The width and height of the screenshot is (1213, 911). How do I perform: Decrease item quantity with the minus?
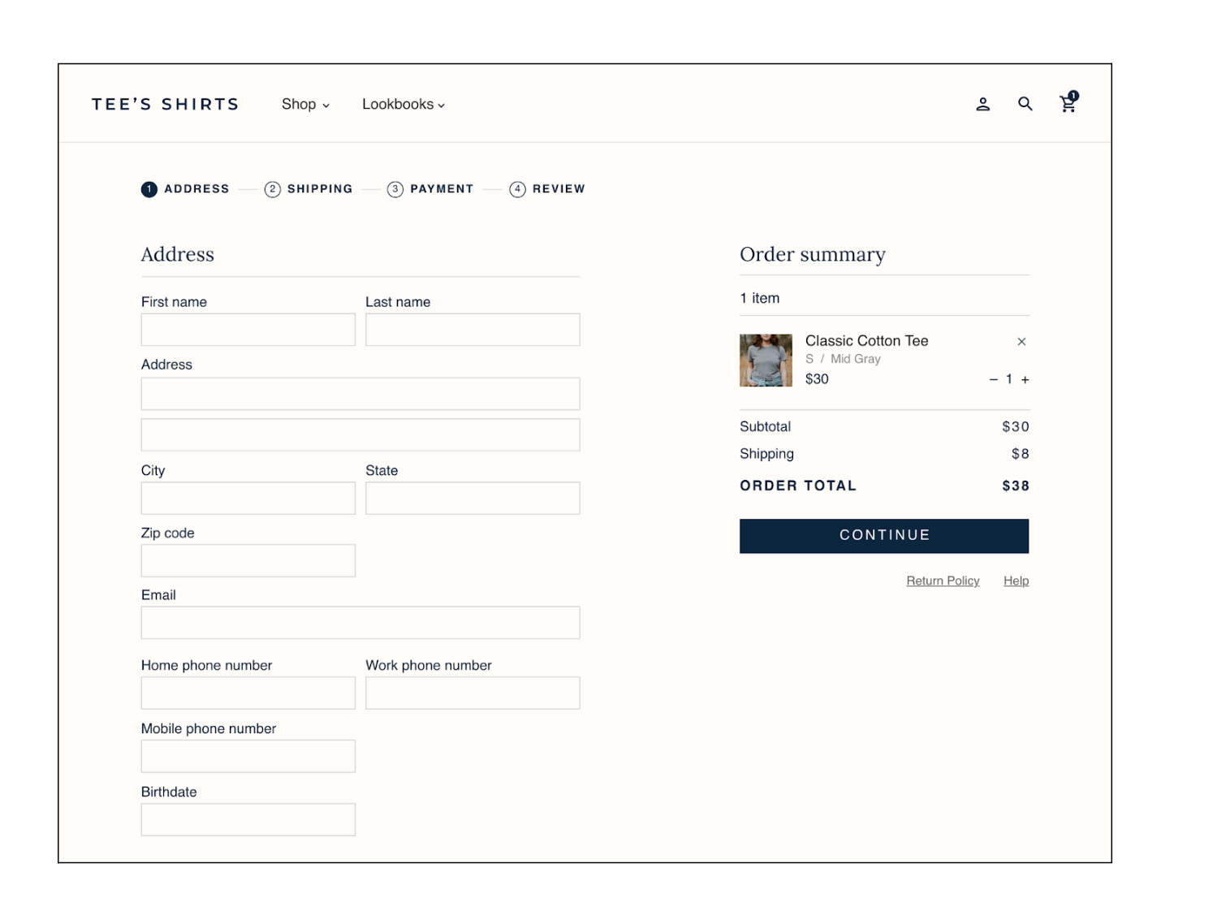point(993,379)
